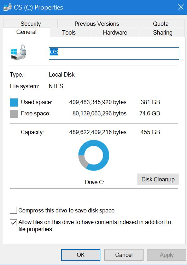Image resolution: width=187 pixels, height=265 pixels.
Task: Click the Windows drive icon with padlock
Action: pyautogui.click(x=18, y=52)
